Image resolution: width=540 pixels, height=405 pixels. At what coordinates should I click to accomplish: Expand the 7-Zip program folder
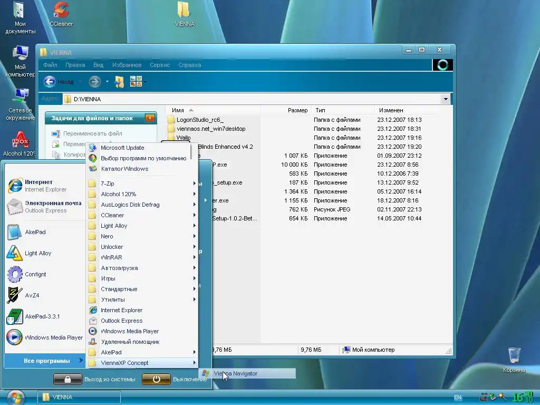[142, 184]
